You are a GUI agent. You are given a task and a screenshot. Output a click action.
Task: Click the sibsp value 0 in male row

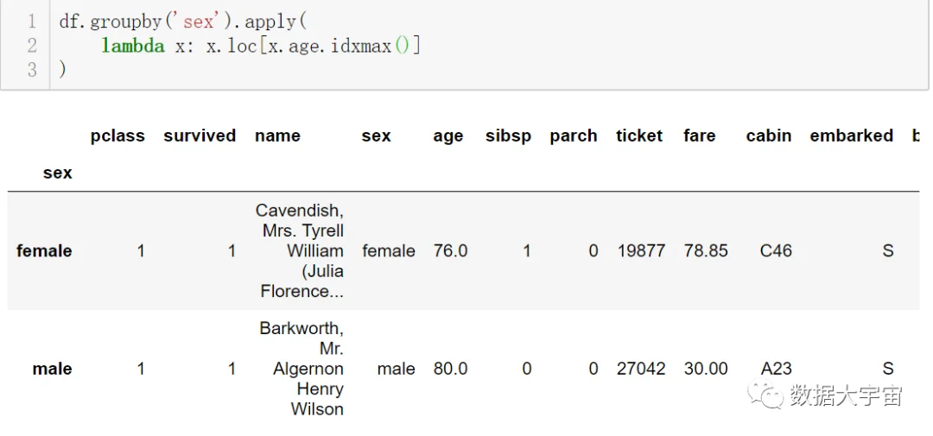[527, 369]
